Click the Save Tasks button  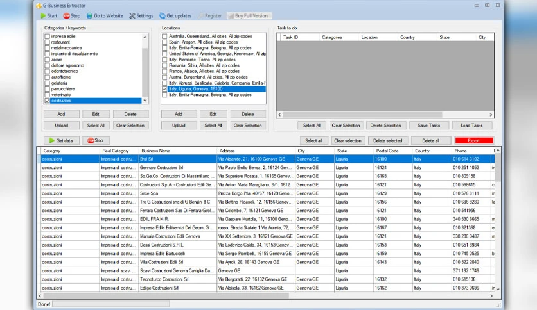click(429, 126)
